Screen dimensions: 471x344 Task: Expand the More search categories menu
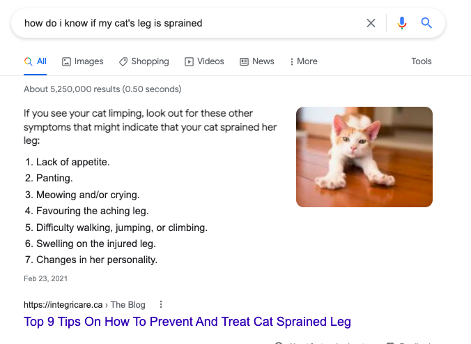303,61
